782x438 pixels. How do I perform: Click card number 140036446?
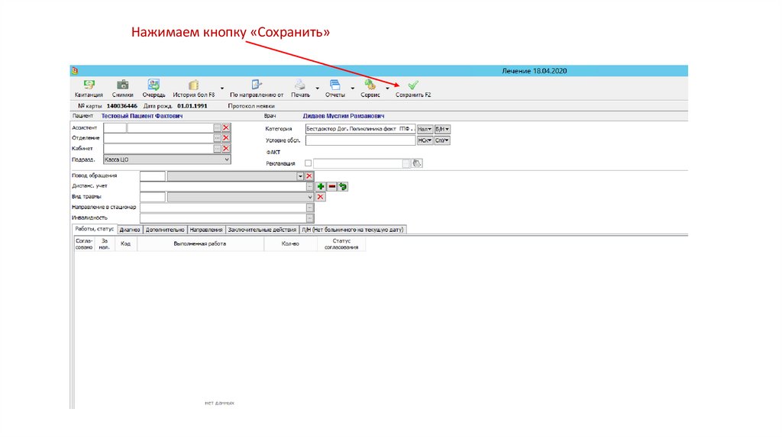pos(122,106)
